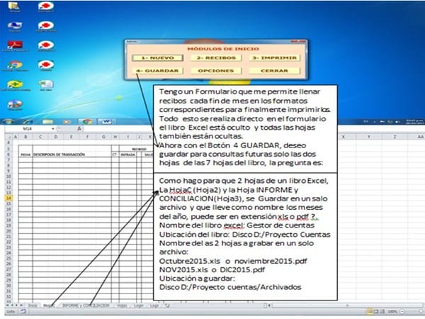Select column Z header
This screenshot has height=319, width=425.
pyautogui.click(x=395, y=137)
